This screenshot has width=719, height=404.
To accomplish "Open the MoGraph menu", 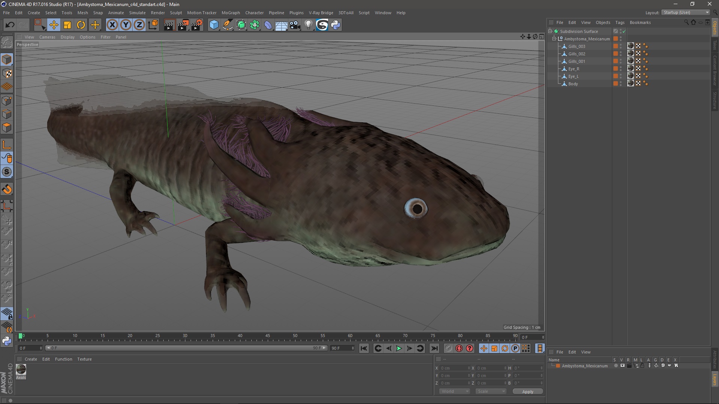I will [x=231, y=13].
